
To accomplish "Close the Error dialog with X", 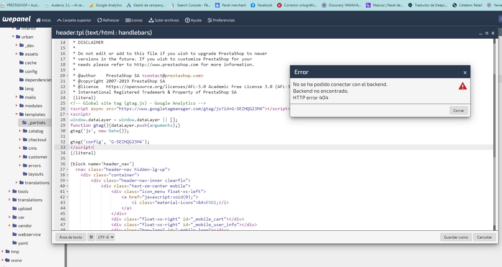I will pos(465,73).
